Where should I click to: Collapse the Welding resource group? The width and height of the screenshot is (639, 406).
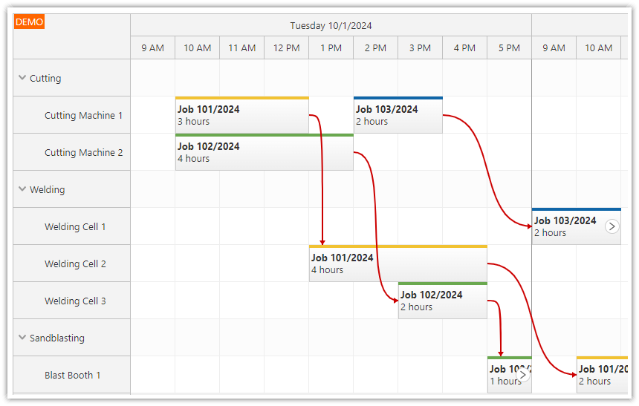pos(22,189)
